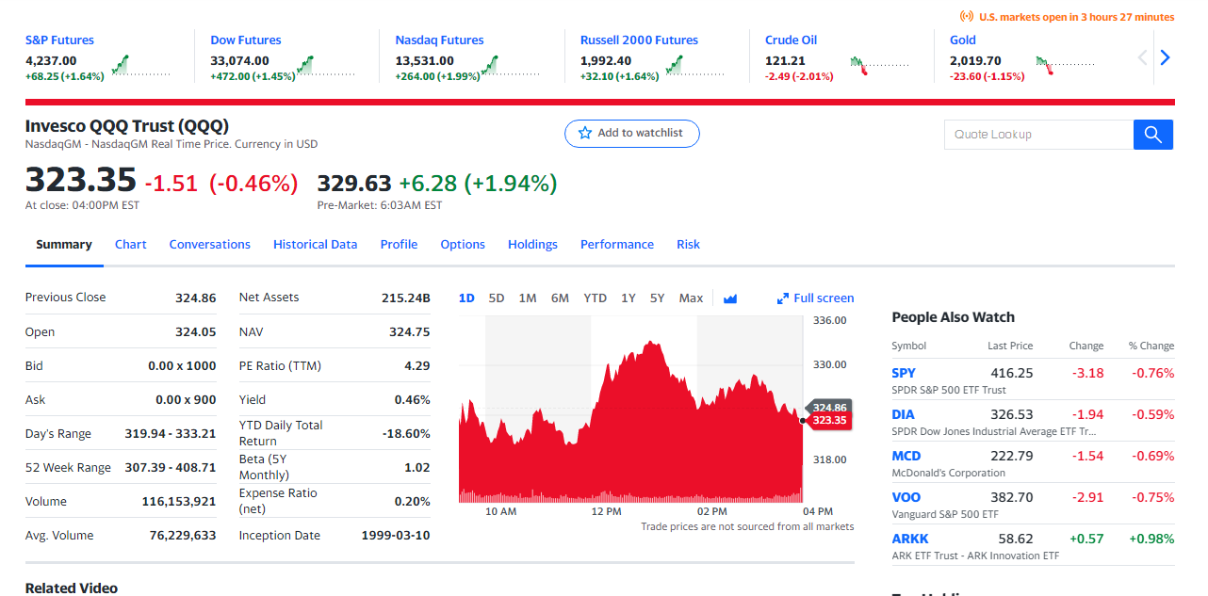Click the Nasdaq Futures link
The width and height of the screenshot is (1208, 596).
pyautogui.click(x=439, y=40)
